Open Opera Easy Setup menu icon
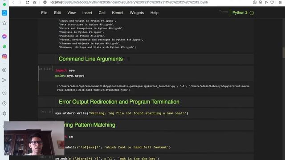This screenshot has width=285, height=160. [280, 2]
